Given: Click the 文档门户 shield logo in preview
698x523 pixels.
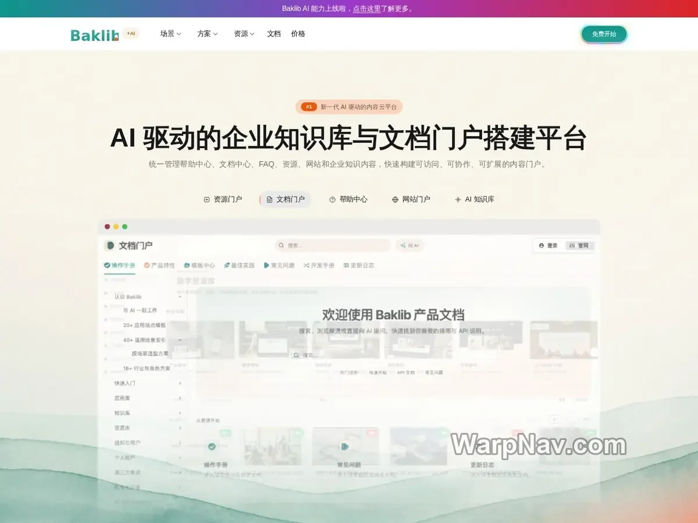Looking at the screenshot, I should coord(111,246).
